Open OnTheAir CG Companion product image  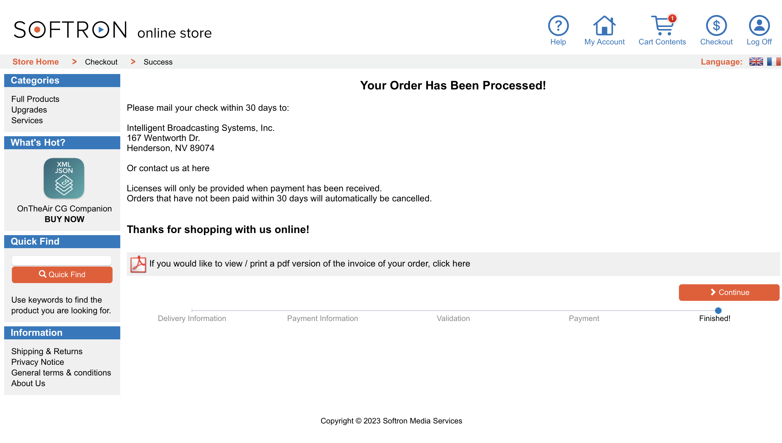tap(64, 178)
